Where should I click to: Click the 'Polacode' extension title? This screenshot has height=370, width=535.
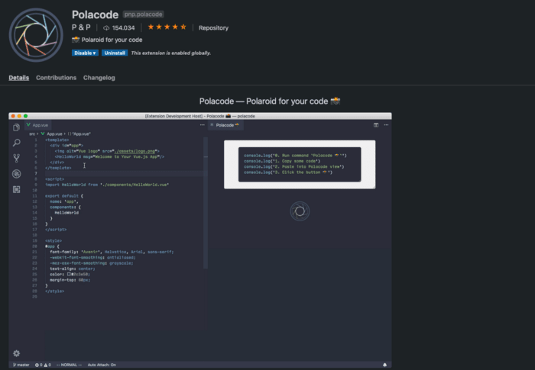pos(95,14)
